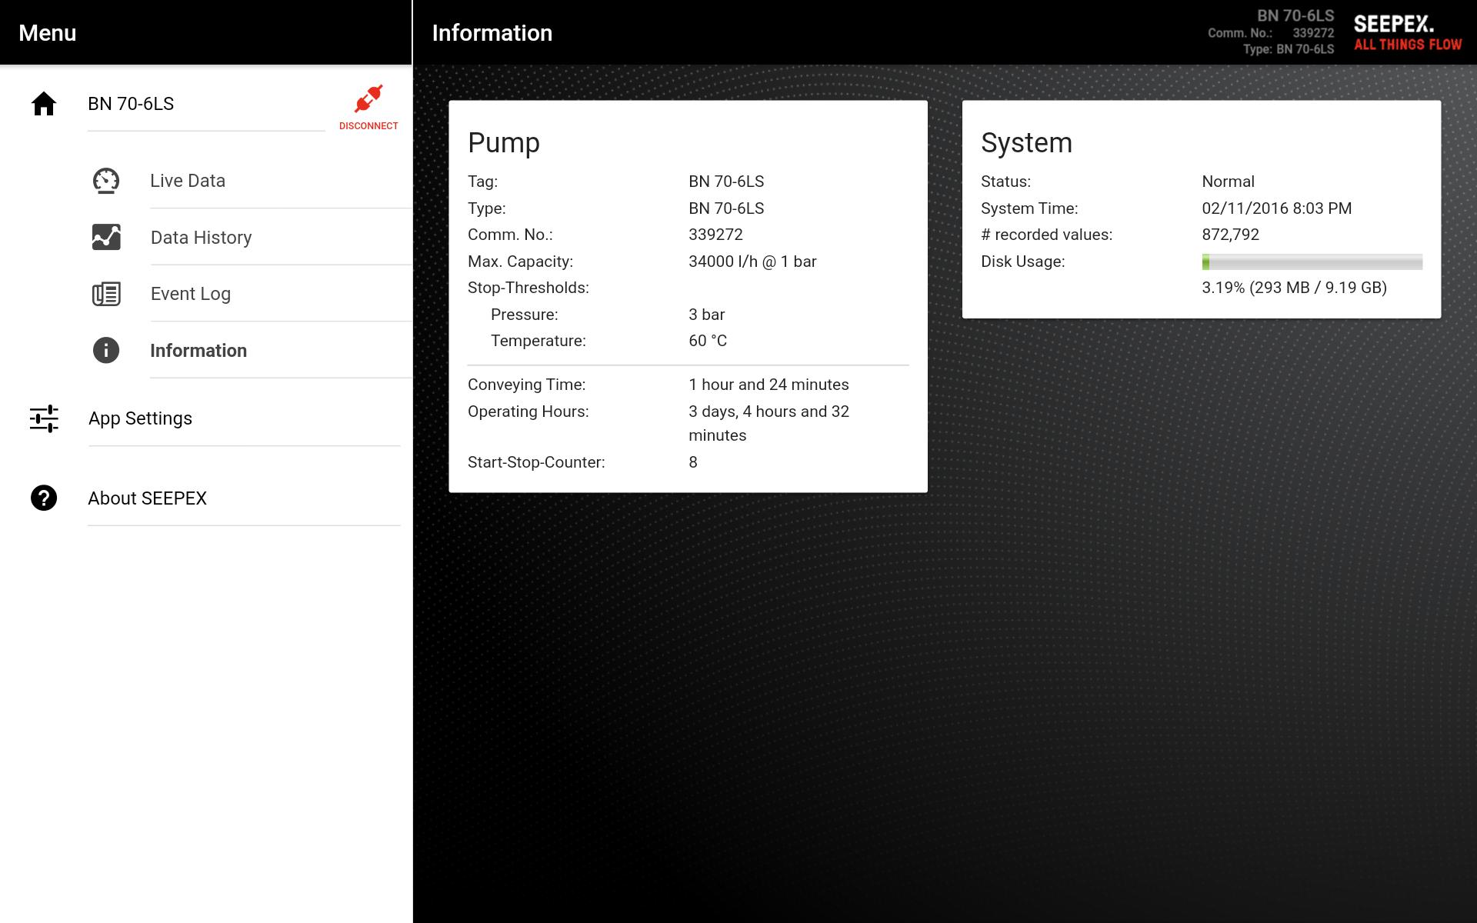Image resolution: width=1477 pixels, height=923 pixels.
Task: Click the Comm. No. value 339272 in Pump card
Action: (x=715, y=235)
